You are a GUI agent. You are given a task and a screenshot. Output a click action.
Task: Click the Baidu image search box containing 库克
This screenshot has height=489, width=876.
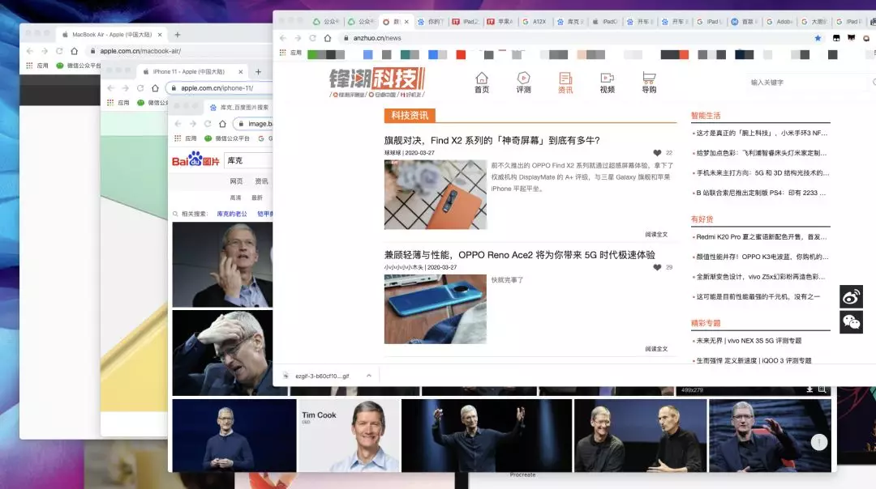[249, 160]
